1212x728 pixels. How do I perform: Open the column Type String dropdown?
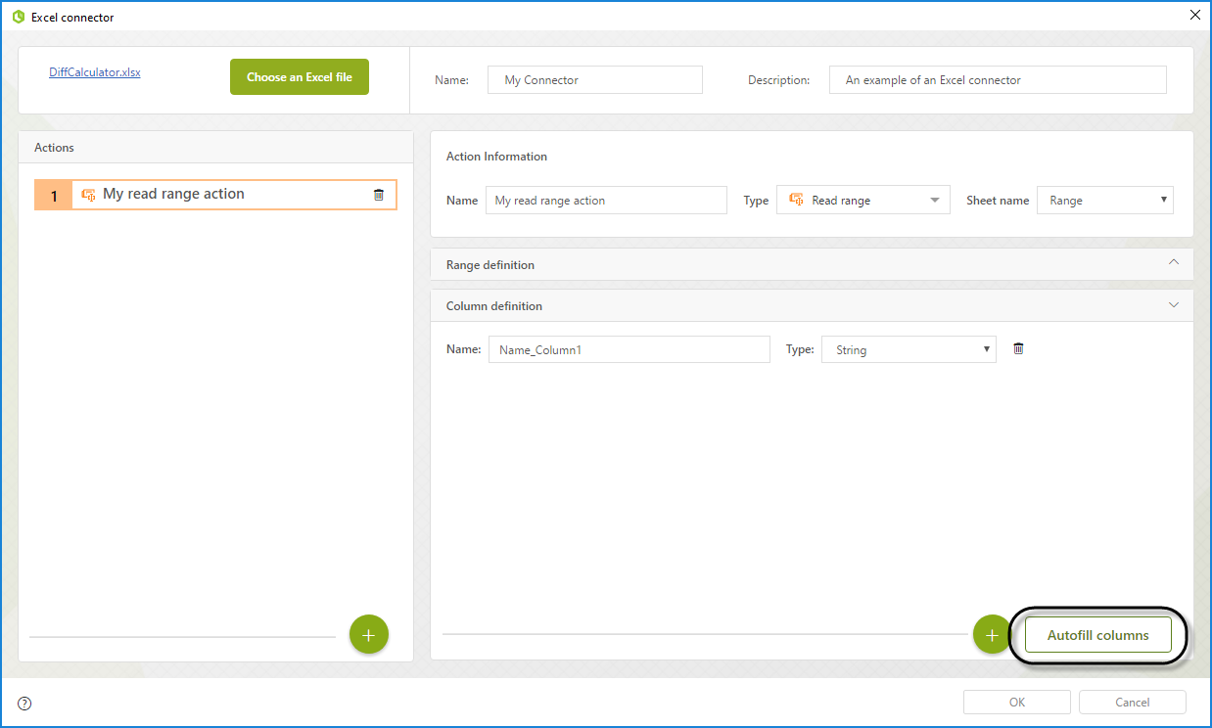point(909,350)
